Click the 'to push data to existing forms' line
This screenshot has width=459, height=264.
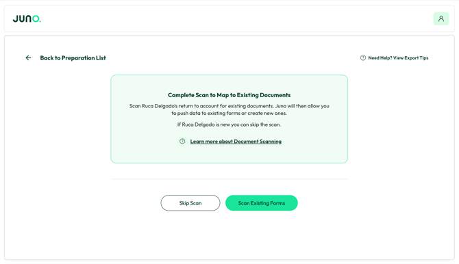pos(229,113)
